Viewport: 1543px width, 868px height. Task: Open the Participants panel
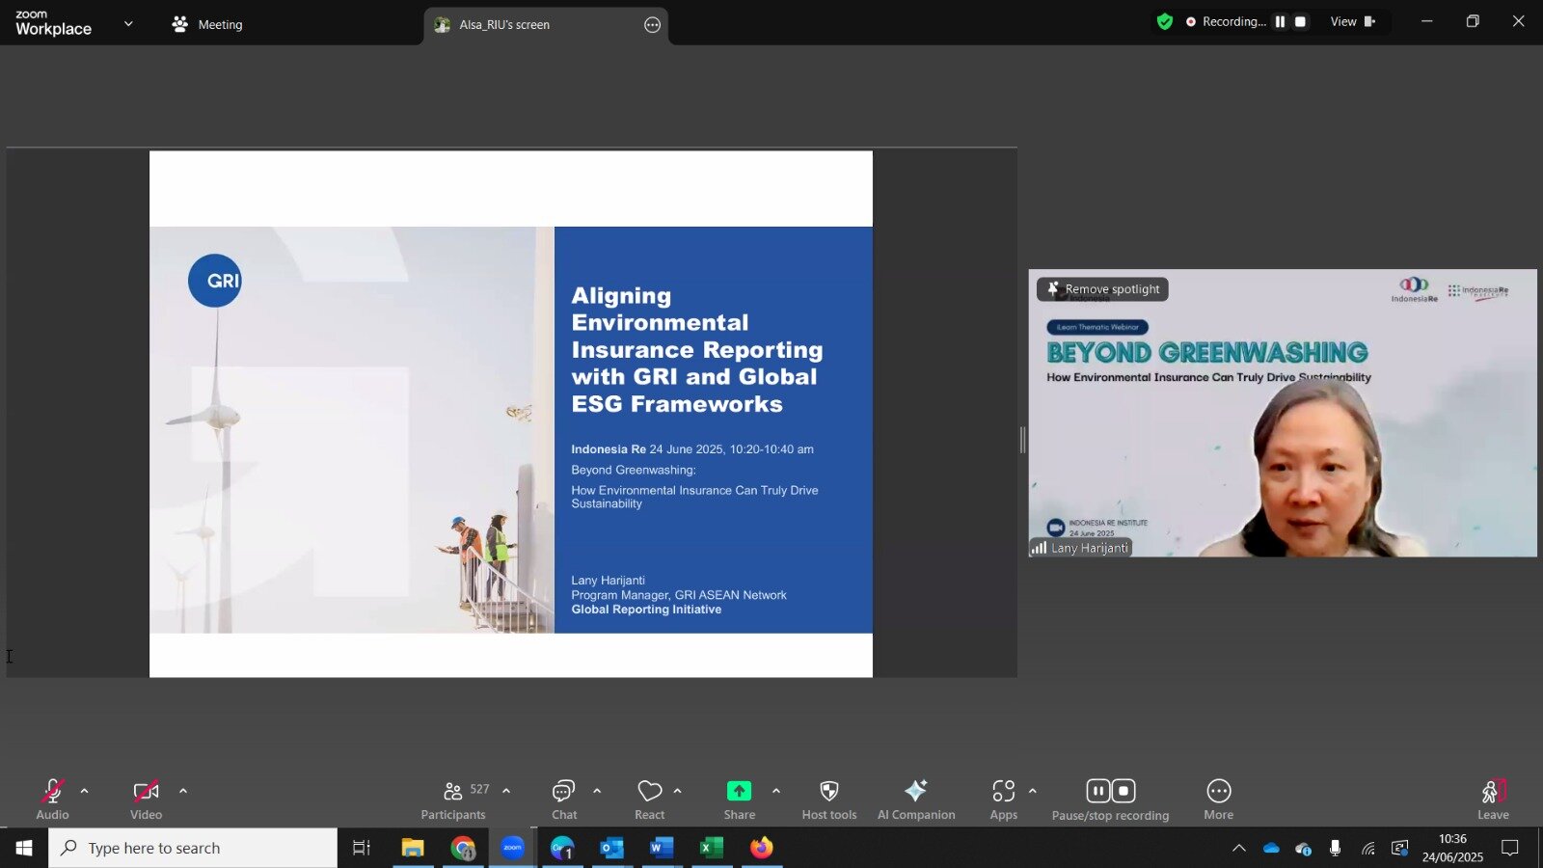click(453, 800)
